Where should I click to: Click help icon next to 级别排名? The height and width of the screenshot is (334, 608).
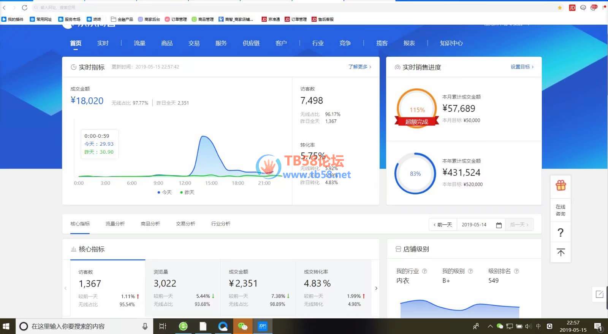pos(516,271)
